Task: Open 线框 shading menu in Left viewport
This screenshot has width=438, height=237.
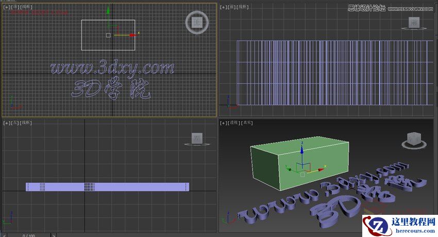Action: tap(26, 123)
